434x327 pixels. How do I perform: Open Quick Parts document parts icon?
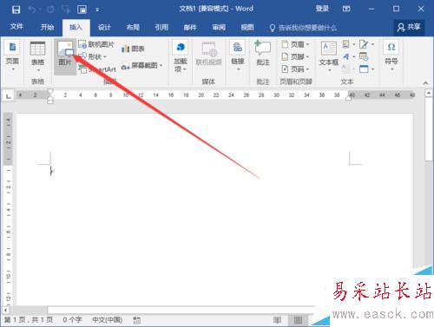pos(349,44)
